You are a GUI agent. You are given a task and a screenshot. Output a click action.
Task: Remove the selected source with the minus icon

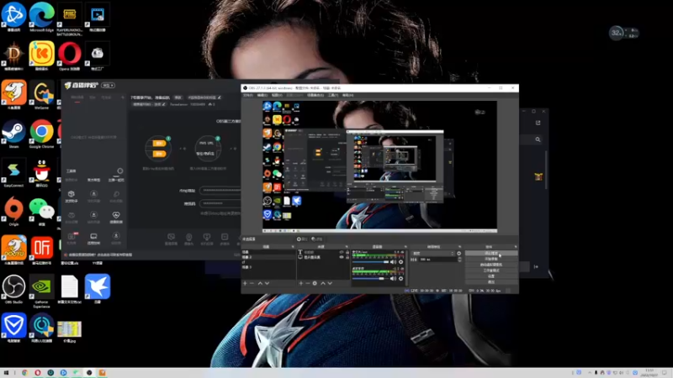tap(308, 283)
